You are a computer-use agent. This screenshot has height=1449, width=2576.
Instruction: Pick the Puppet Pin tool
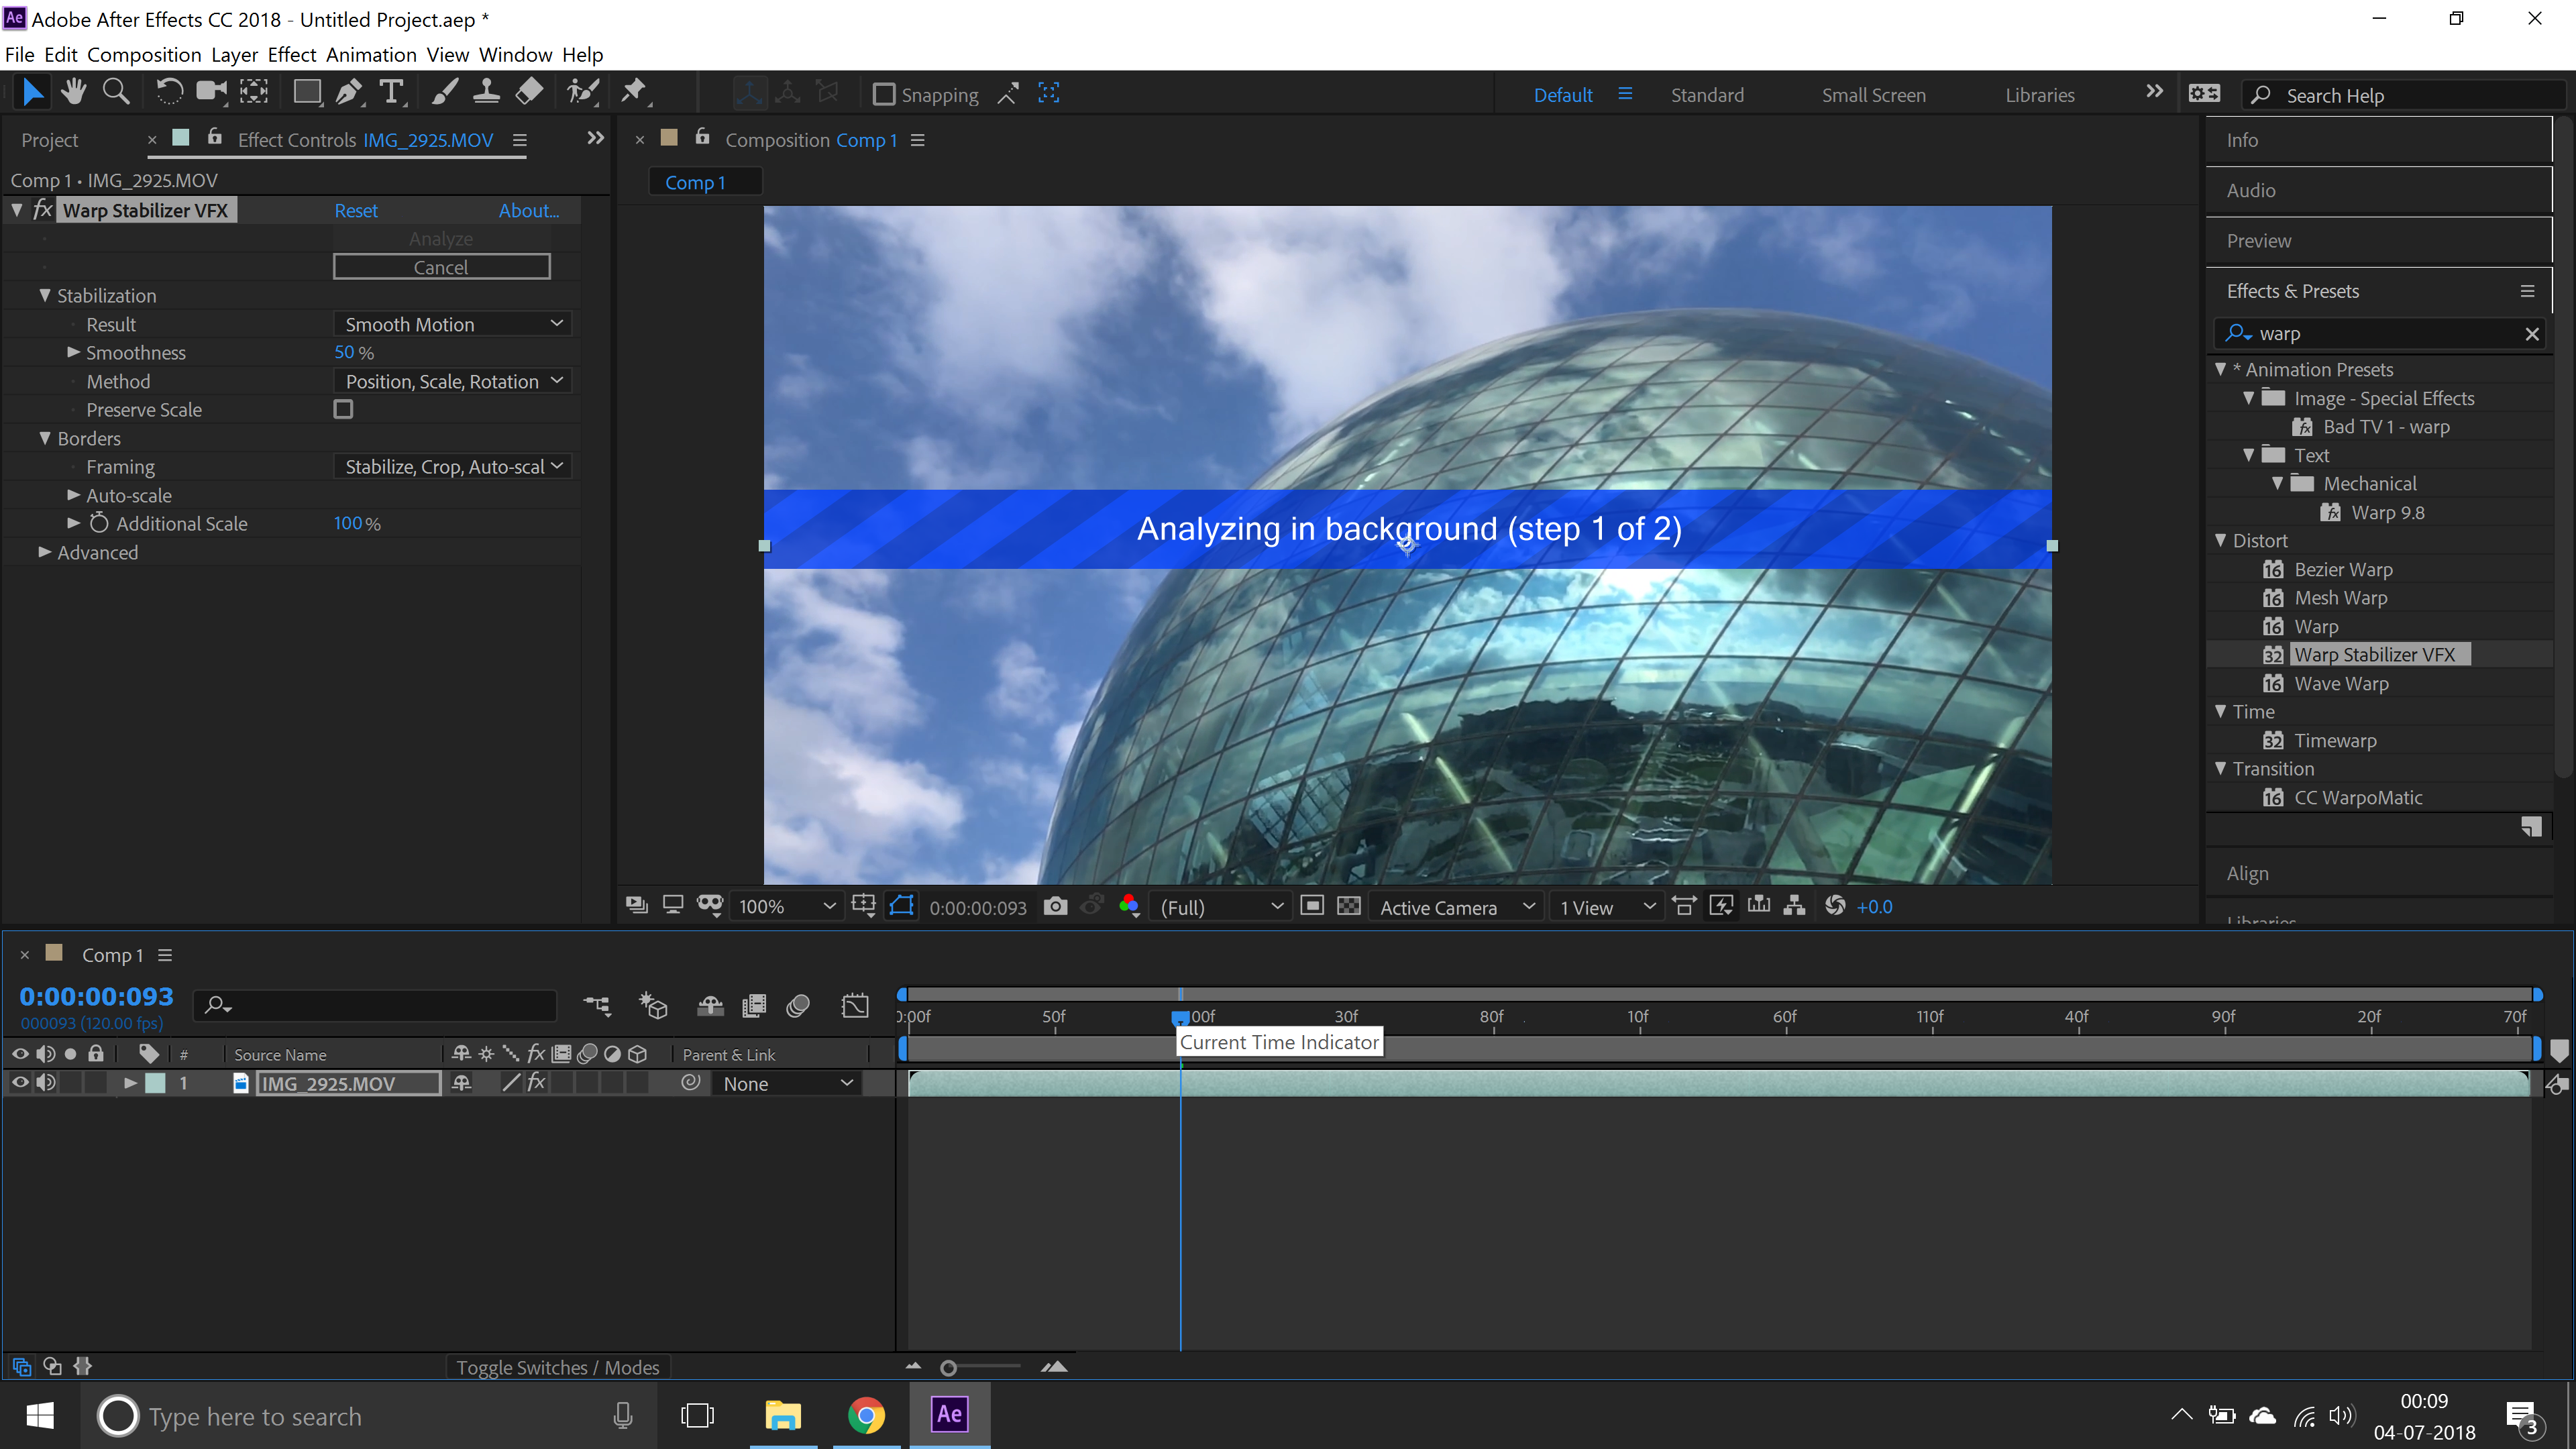coord(634,92)
